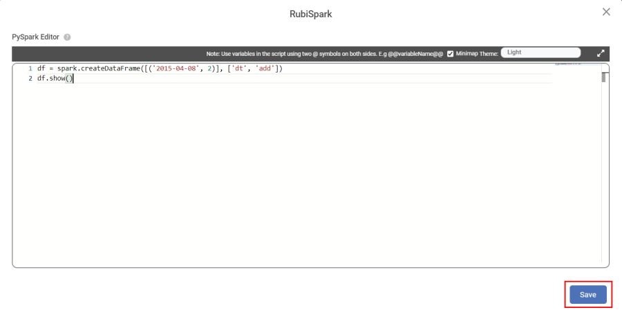Click the editor vertical scrollbar thumb

(603, 77)
